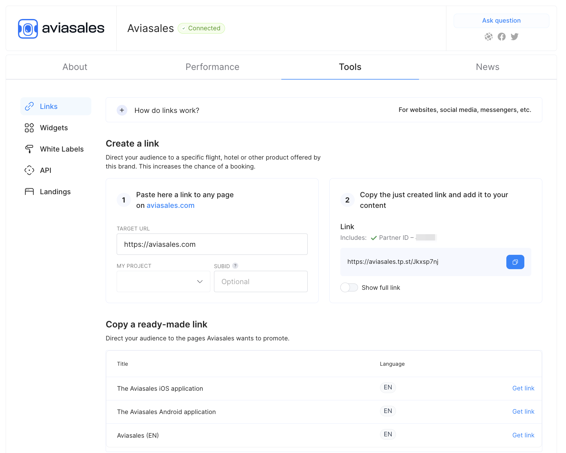
Task: Click the API icon in sidebar
Action: [29, 170]
